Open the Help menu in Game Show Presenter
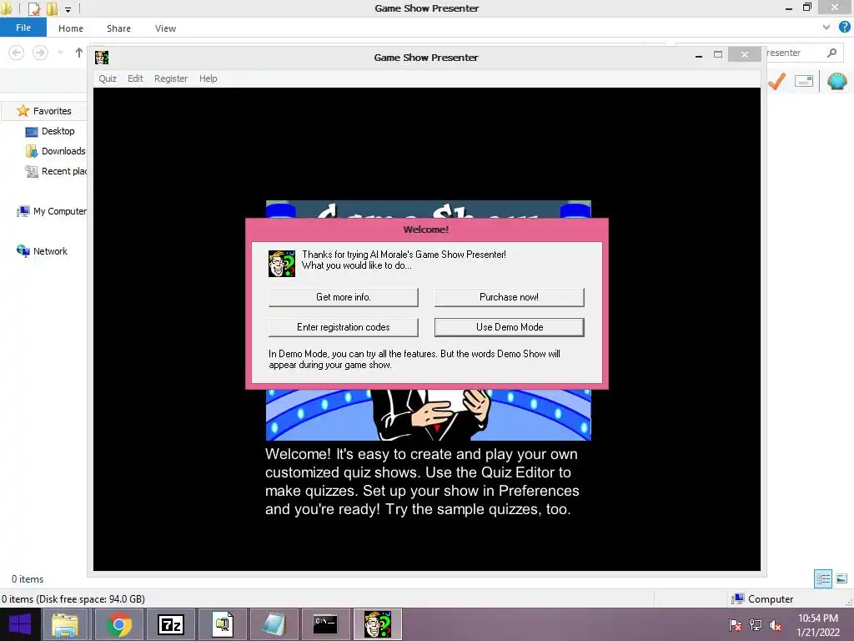This screenshot has width=854, height=641. tap(208, 78)
